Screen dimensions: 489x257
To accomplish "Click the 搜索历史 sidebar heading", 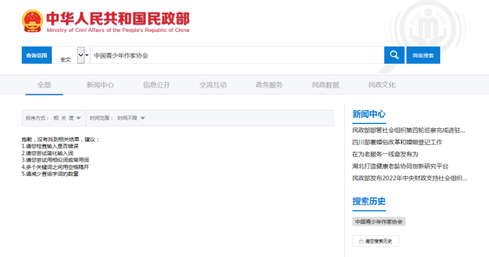I will 369,201.
